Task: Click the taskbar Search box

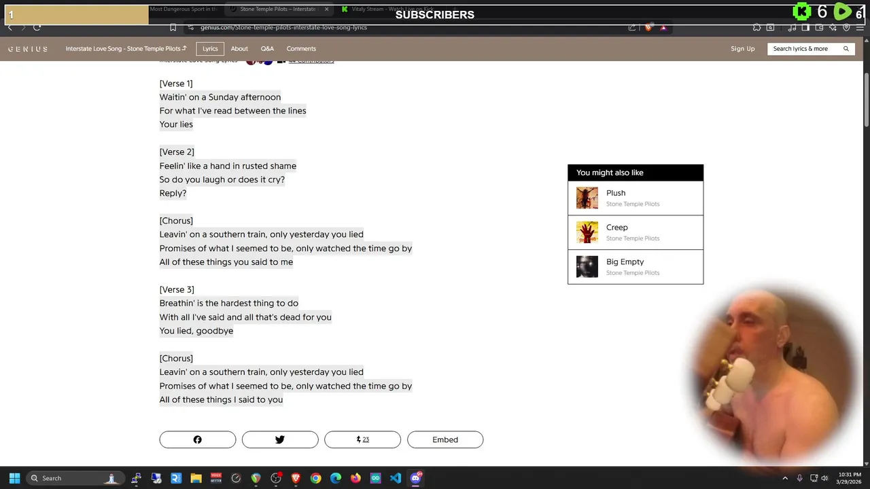Action: pos(75,478)
